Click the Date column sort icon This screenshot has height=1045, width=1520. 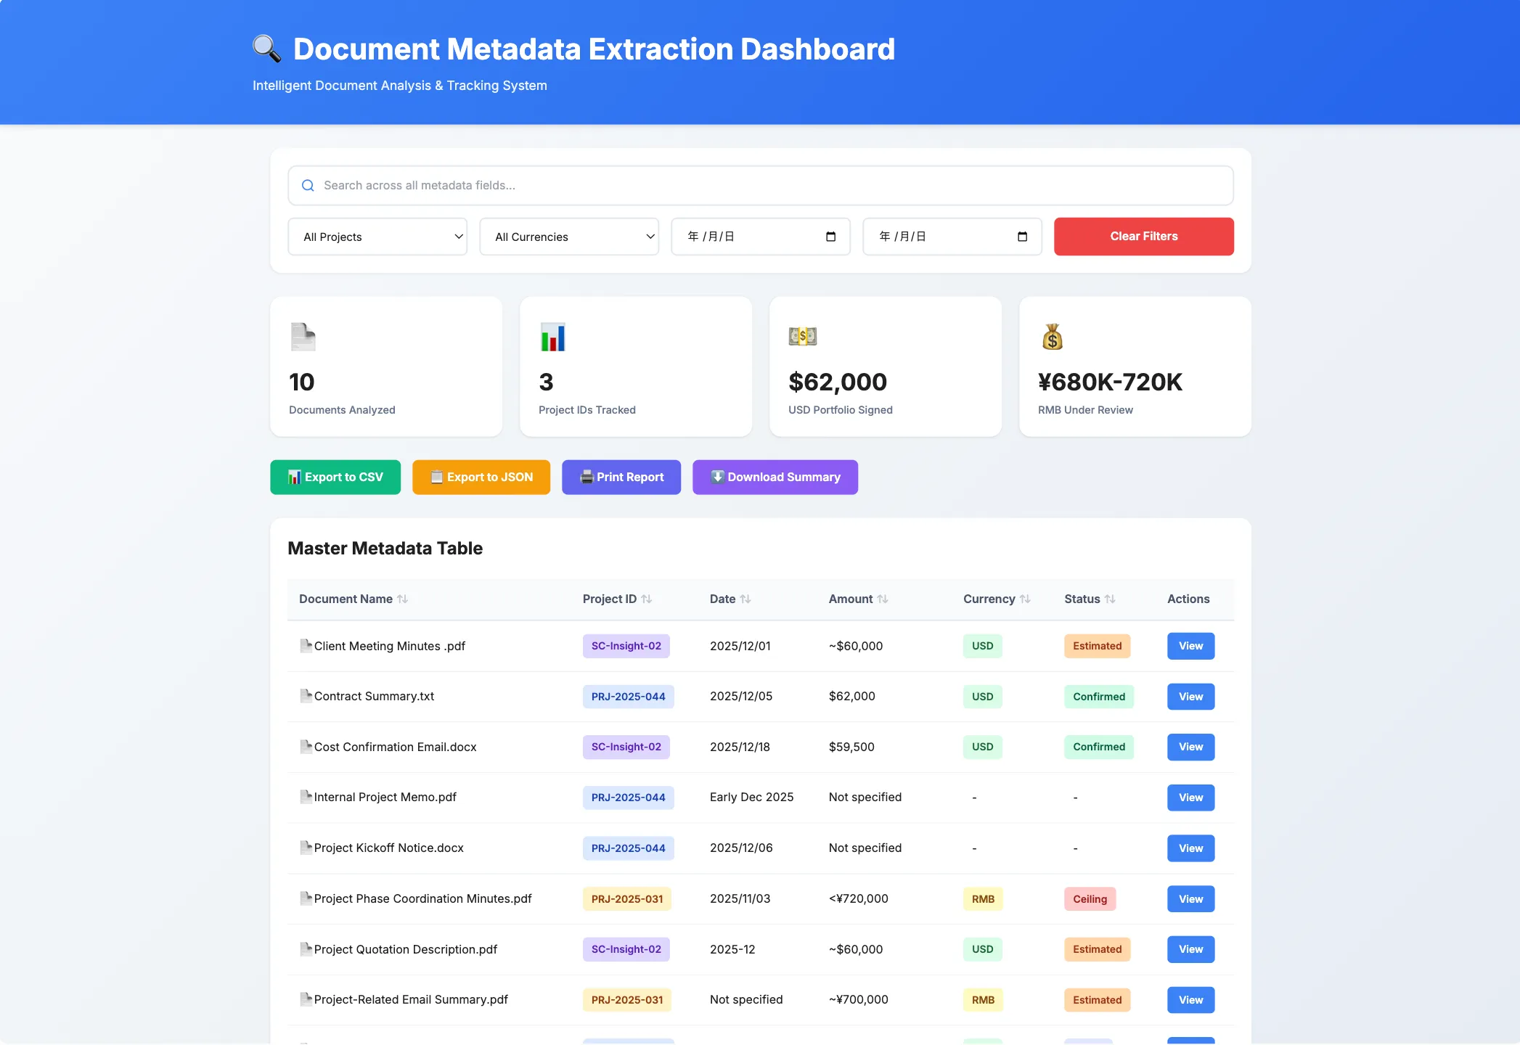coord(745,599)
